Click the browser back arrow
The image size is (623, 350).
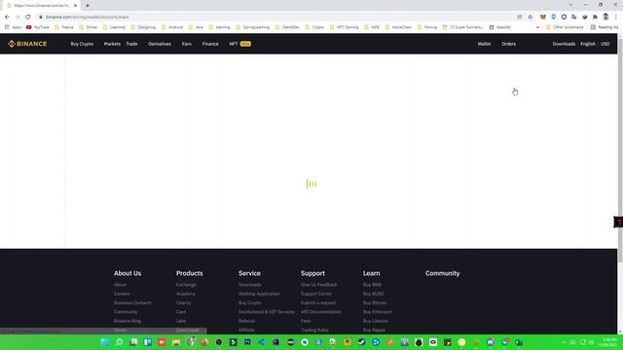coord(7,17)
